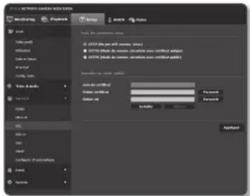
Task: Expand Video & Audio section arrow
Action: tap(65, 86)
